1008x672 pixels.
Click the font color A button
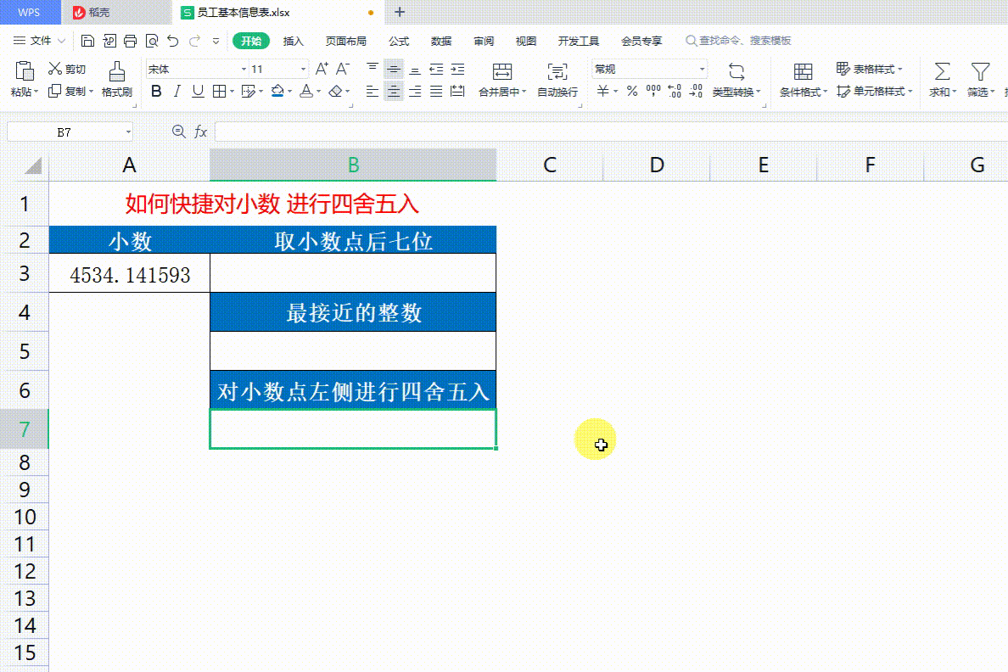pos(306,92)
